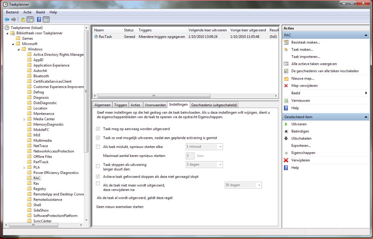Image resolution: width=373 pixels, height=239 pixels.
Task: Switch to the Triggers tab
Action: (120, 105)
